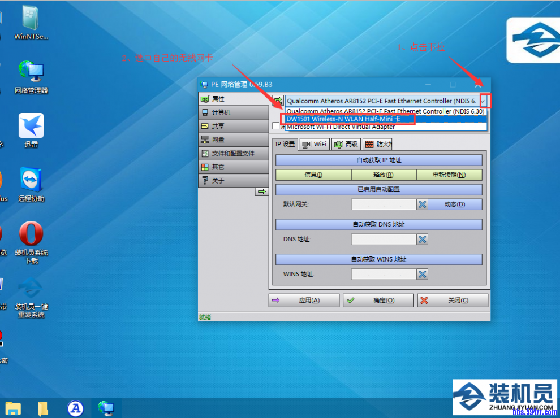Clear the 默认网关 field with X icon
Image resolution: width=560 pixels, height=418 pixels.
(422, 204)
